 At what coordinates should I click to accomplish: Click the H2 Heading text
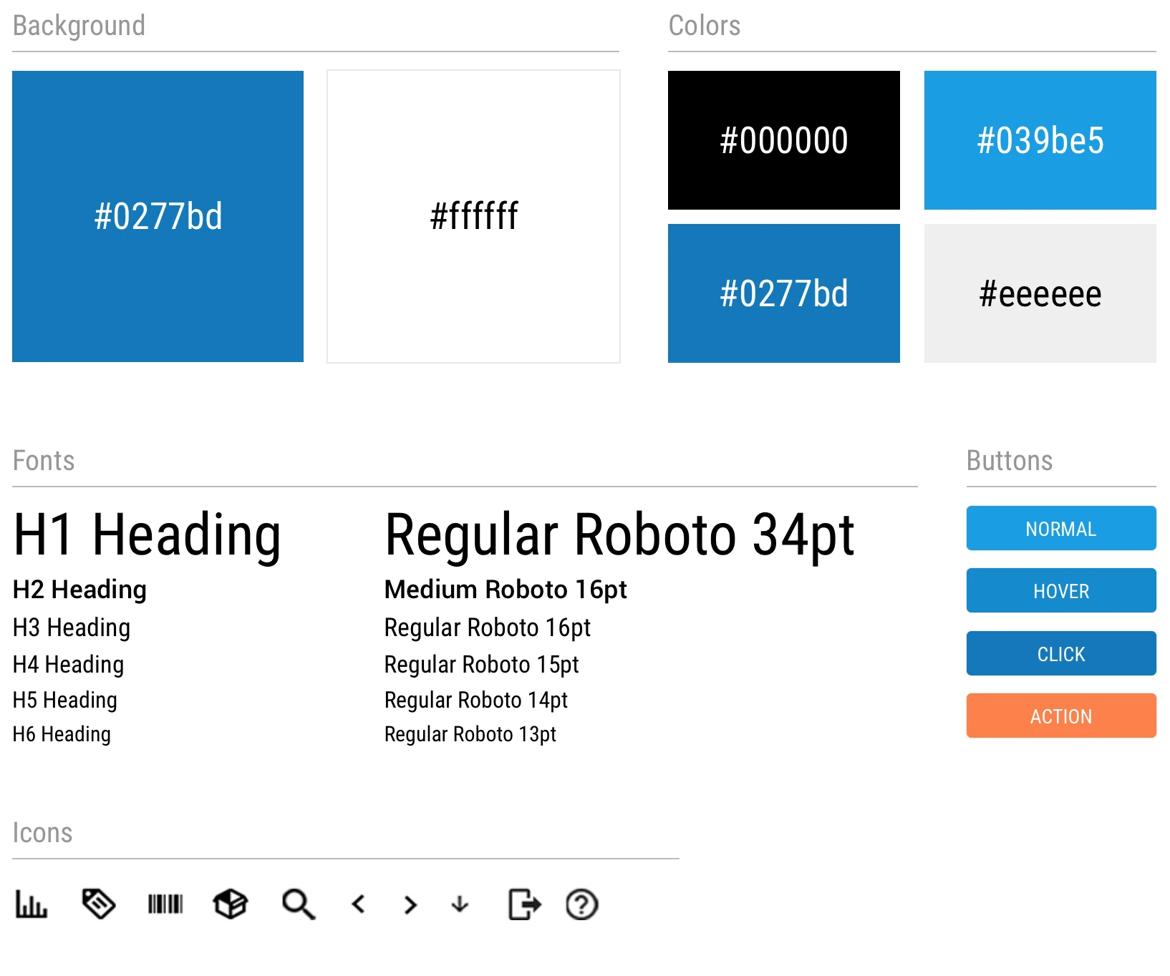(x=79, y=590)
